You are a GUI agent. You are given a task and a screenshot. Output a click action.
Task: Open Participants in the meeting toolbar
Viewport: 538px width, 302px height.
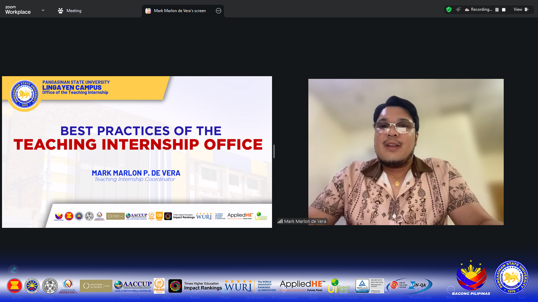coord(130,297)
